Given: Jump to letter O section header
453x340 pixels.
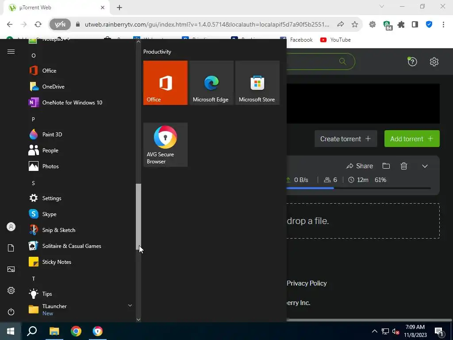Looking at the screenshot, I should 34,55.
